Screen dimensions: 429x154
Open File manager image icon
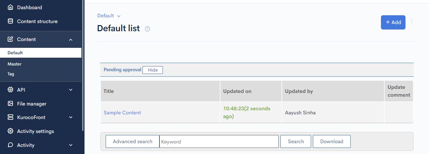click(x=11, y=104)
